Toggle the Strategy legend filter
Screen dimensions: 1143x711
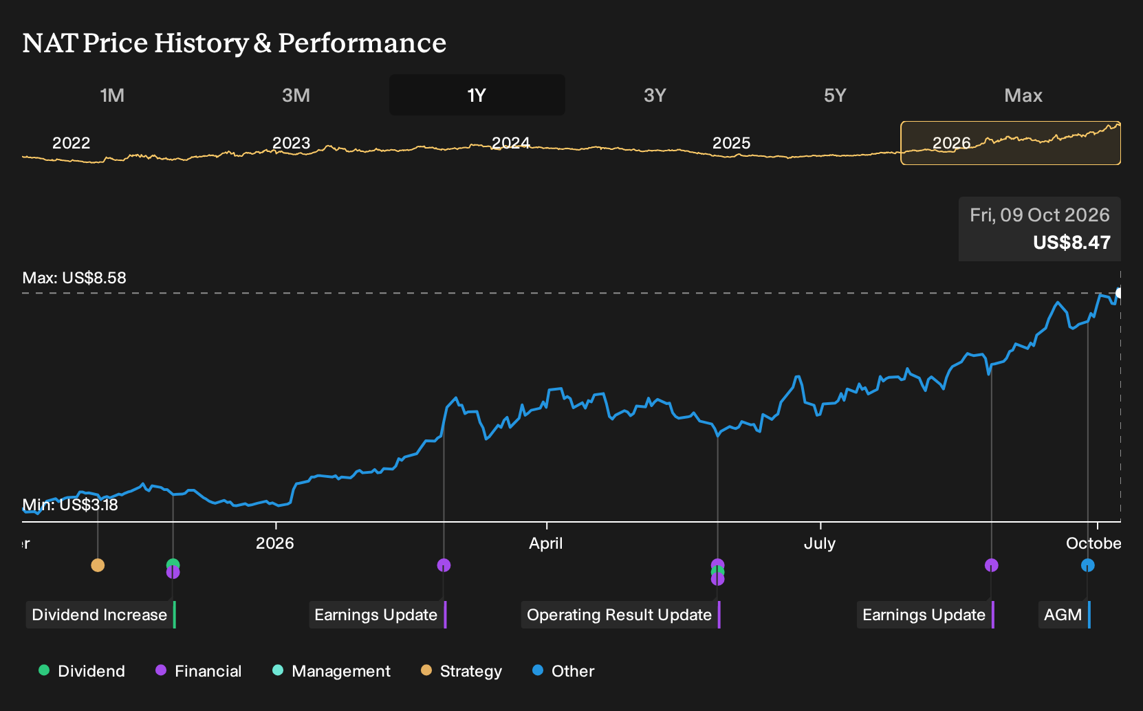click(461, 671)
